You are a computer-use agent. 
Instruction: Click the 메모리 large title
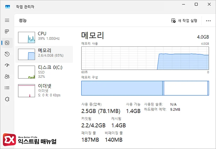click(92, 35)
